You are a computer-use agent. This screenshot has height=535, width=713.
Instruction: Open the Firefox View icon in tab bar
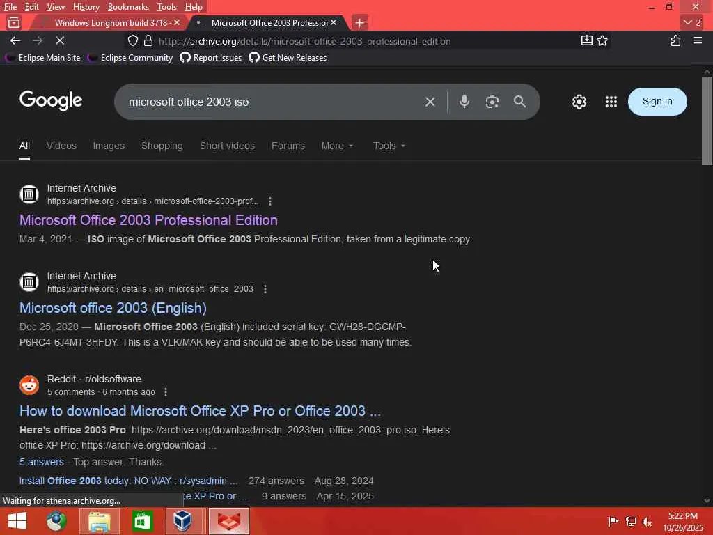pyautogui.click(x=14, y=22)
